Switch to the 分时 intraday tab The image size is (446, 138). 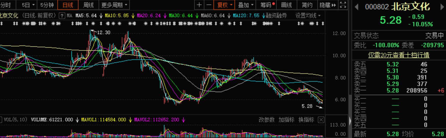[x=6, y=5]
